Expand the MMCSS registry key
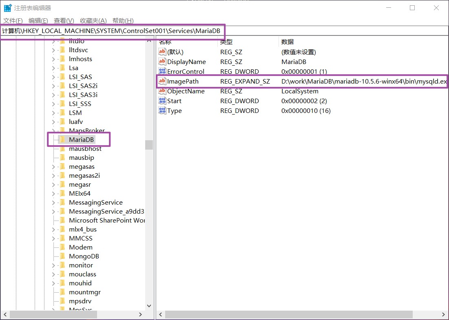Image resolution: width=449 pixels, height=320 pixels. 53,238
